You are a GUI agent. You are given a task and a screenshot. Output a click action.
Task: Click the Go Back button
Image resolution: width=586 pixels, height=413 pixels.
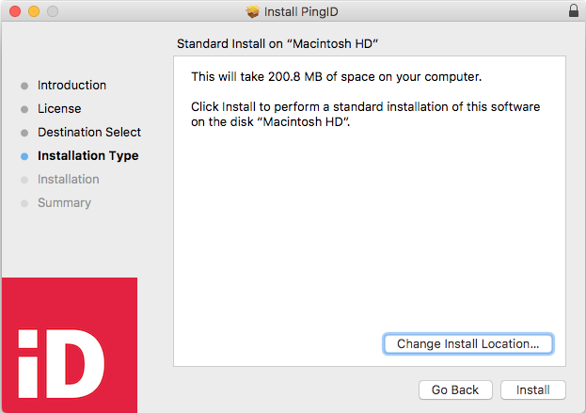(455, 389)
